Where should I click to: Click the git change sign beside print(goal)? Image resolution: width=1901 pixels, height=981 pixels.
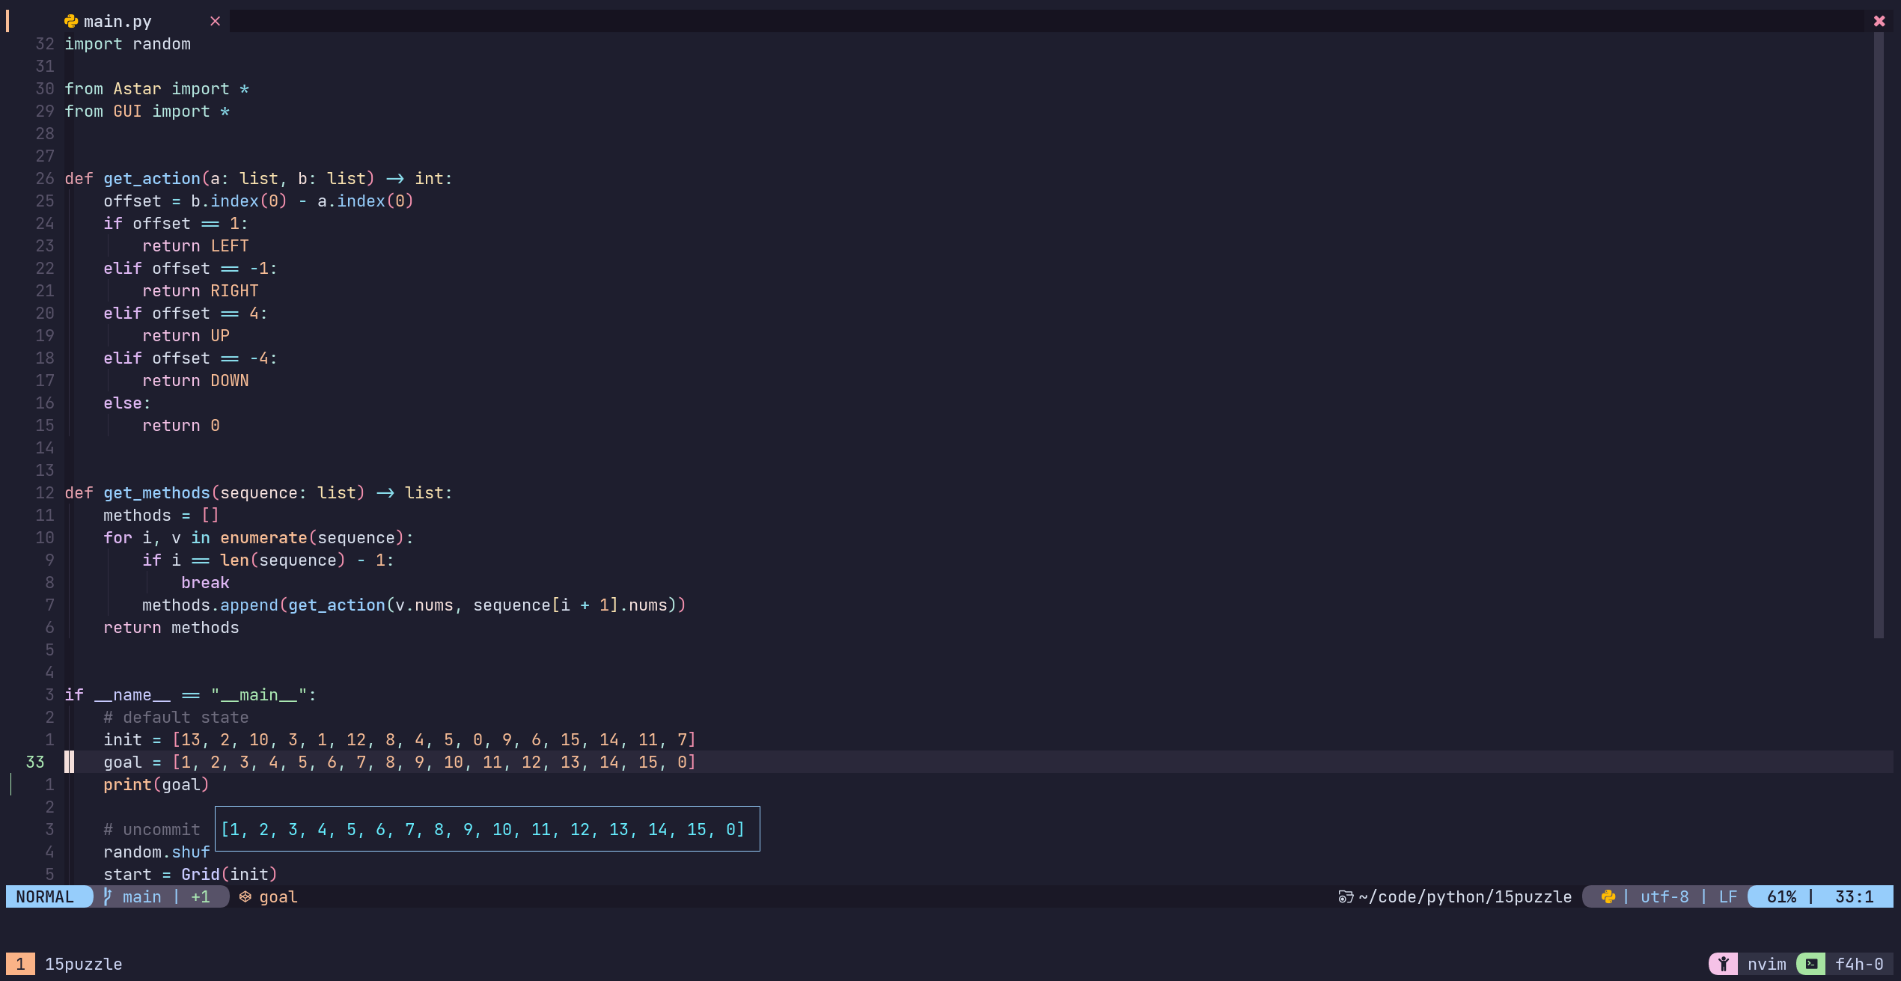click(11, 784)
